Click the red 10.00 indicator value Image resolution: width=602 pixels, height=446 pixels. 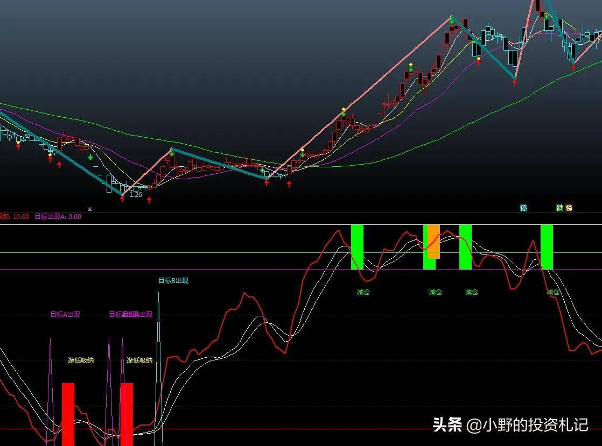click(x=21, y=217)
